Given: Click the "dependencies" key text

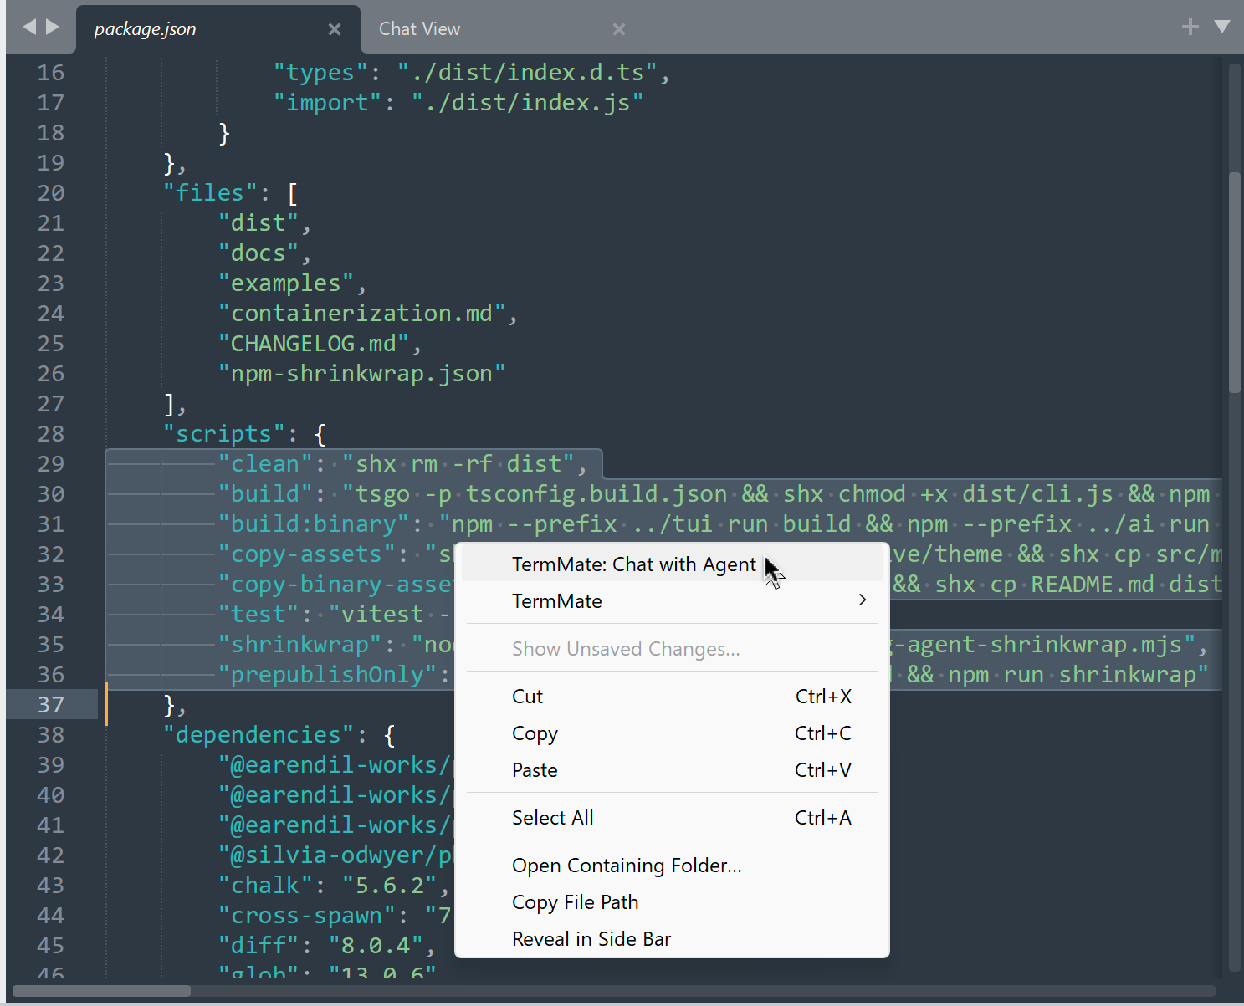Looking at the screenshot, I should [x=259, y=735].
